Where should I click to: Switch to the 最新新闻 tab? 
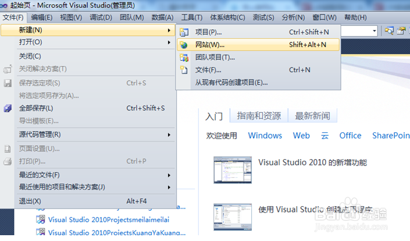pyautogui.click(x=312, y=116)
